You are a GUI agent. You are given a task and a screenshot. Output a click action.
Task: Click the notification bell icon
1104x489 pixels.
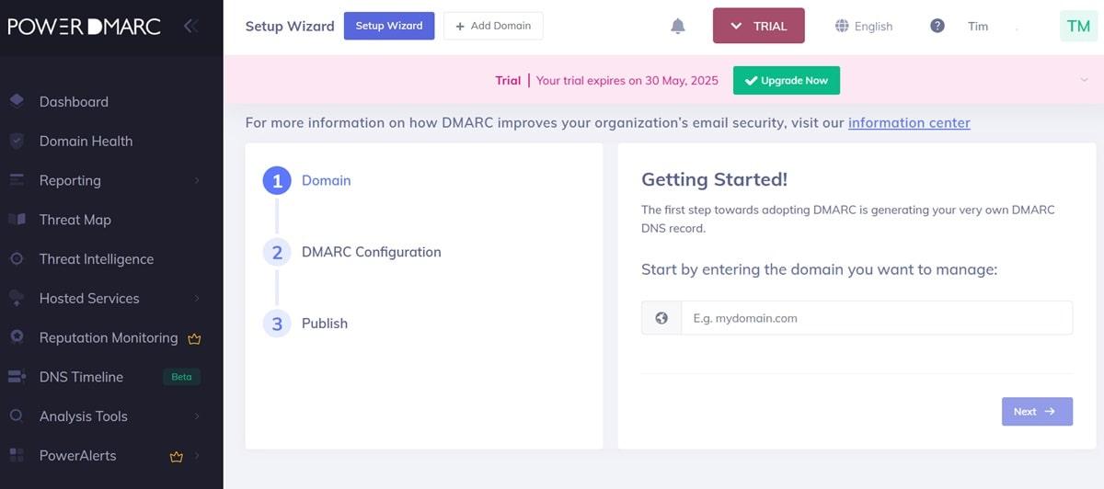pyautogui.click(x=678, y=27)
